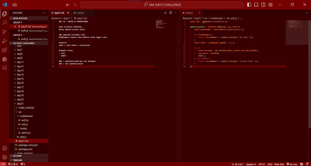Change indentation via Spaces: 4
The height and width of the screenshot is (166, 311).
[x=251, y=164]
